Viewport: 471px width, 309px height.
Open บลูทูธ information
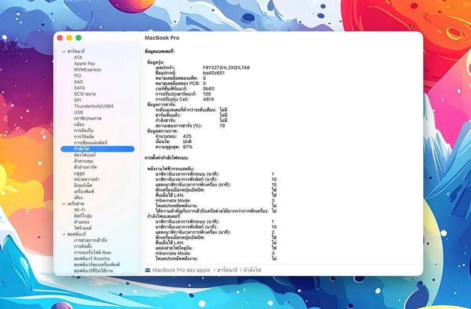[79, 173]
